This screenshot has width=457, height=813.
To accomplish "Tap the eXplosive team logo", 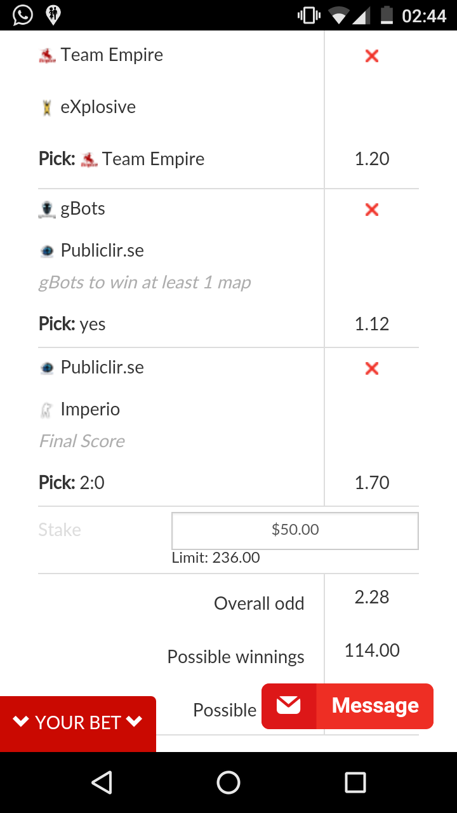I will point(47,108).
